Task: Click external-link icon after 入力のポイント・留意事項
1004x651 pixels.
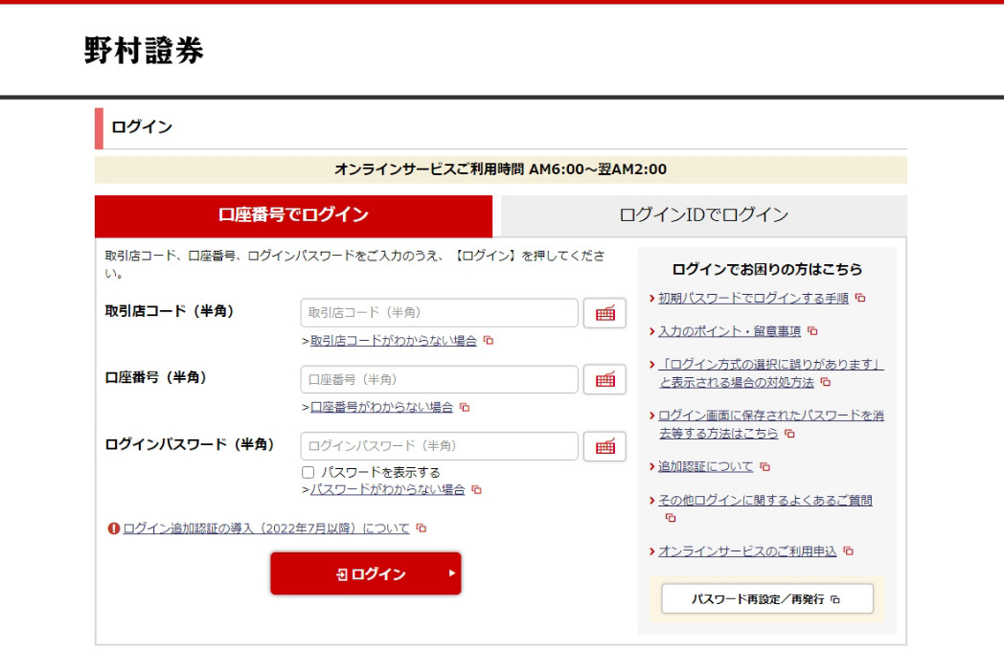Action: [x=812, y=331]
